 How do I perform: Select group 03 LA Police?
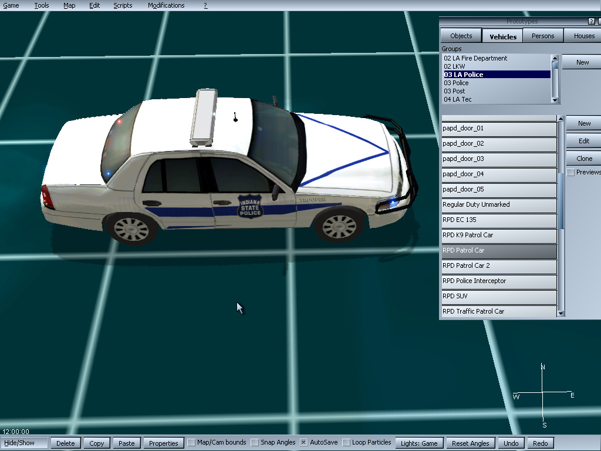pyautogui.click(x=497, y=75)
